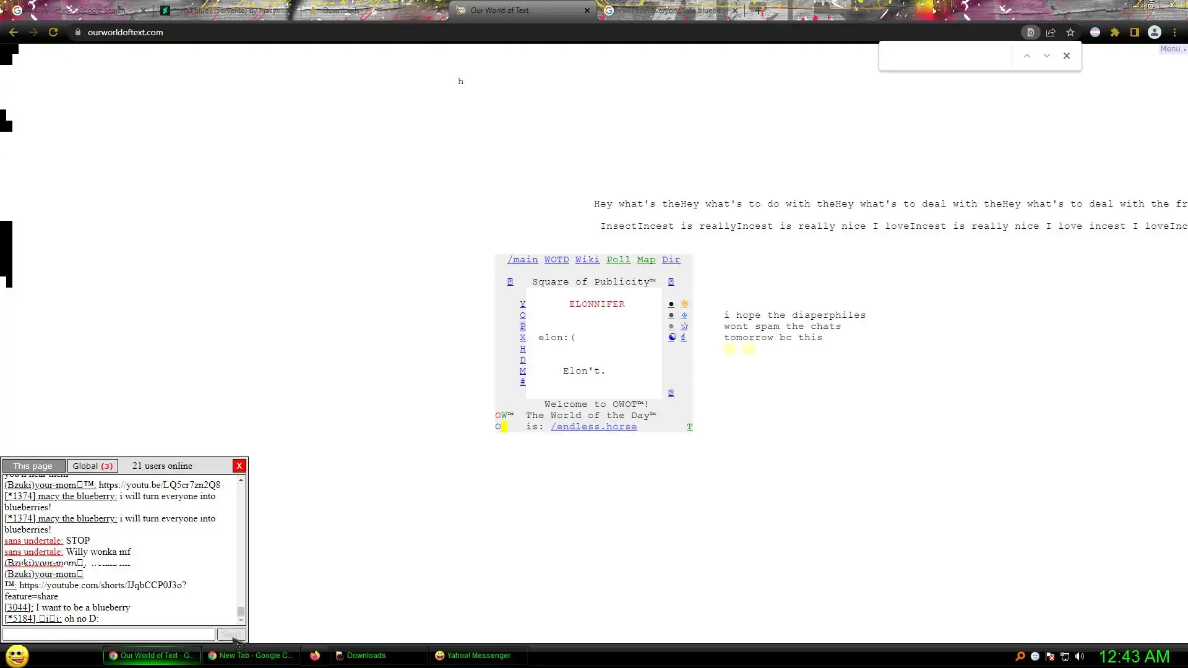Switch to the This page chat tab
This screenshot has height=668, width=1188.
(x=33, y=466)
